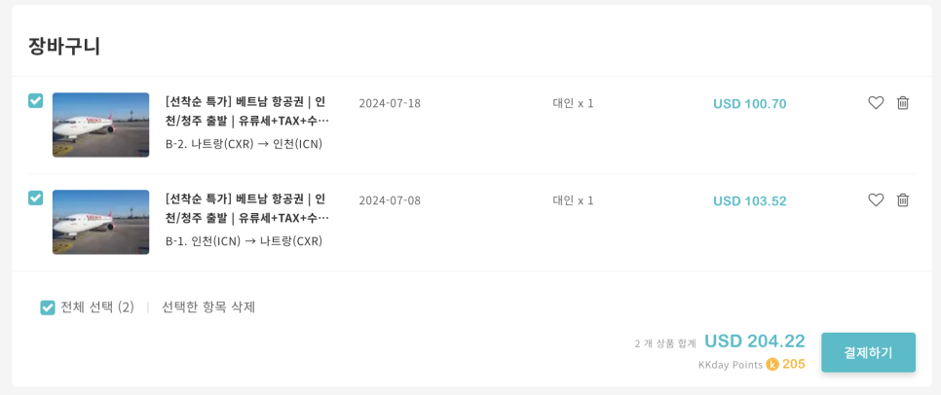The height and width of the screenshot is (395, 941).
Task: Open the airplane thumbnail of the 2024-07-18 item
Action: pyautogui.click(x=101, y=125)
